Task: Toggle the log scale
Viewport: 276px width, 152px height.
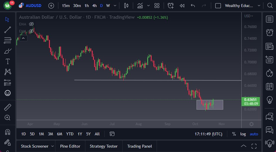Action: 243,134
